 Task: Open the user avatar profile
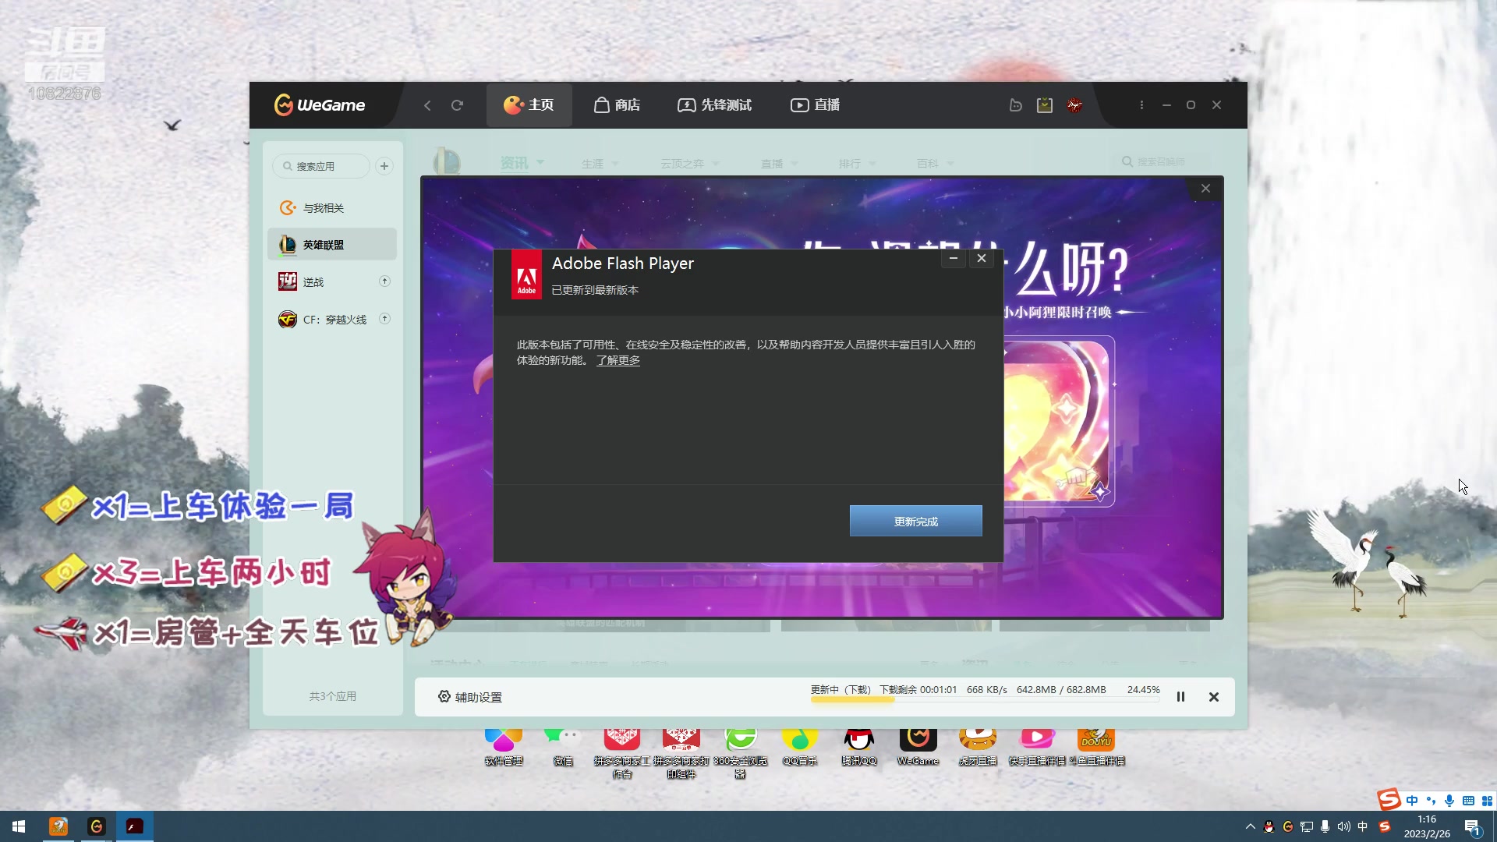tap(1074, 105)
